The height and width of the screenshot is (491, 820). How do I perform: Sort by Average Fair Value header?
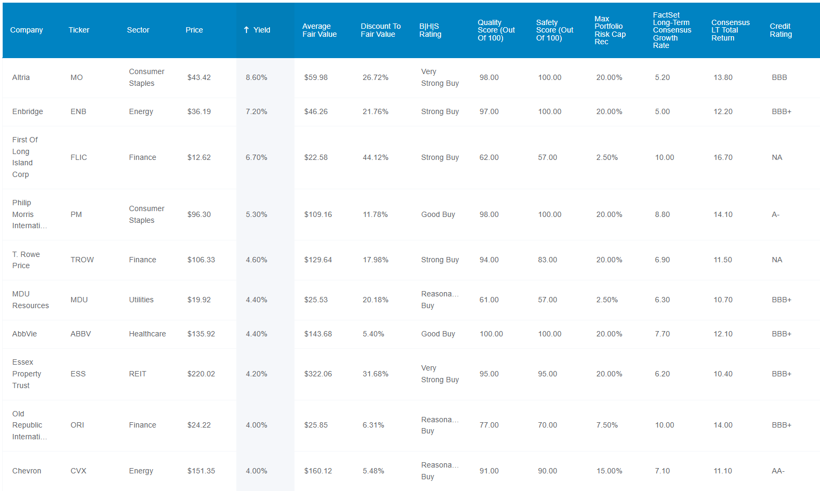pyautogui.click(x=320, y=30)
